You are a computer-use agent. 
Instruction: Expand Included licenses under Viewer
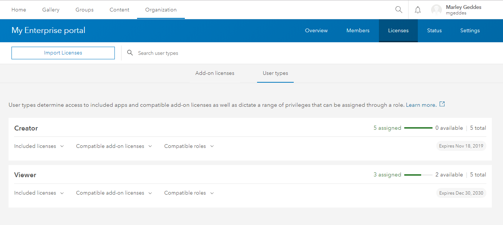point(39,193)
